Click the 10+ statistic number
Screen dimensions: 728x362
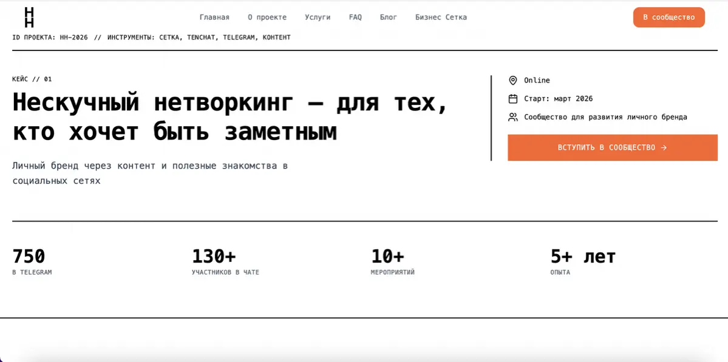point(387,256)
